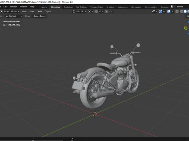Open the Texture Paint workspace tab
This screenshot has height=141, width=189.
click(96, 7)
